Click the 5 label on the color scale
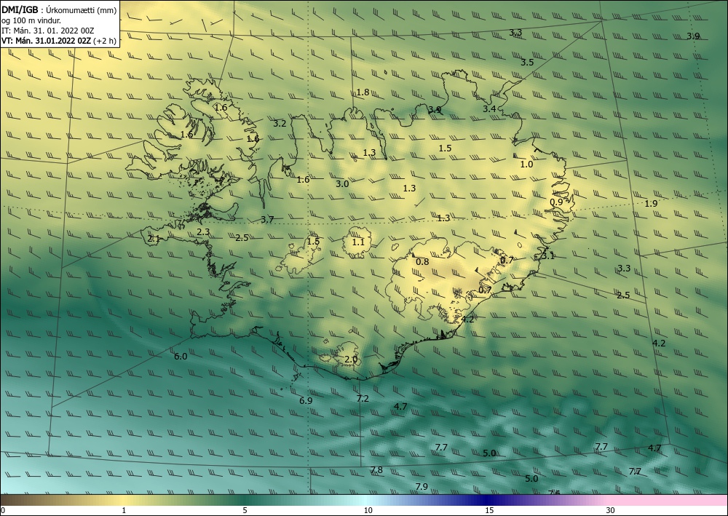Viewport: 728px width, 516px height. pos(245,511)
